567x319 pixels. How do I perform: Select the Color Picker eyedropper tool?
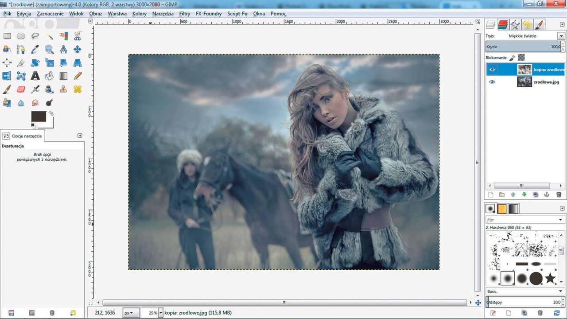35,49
